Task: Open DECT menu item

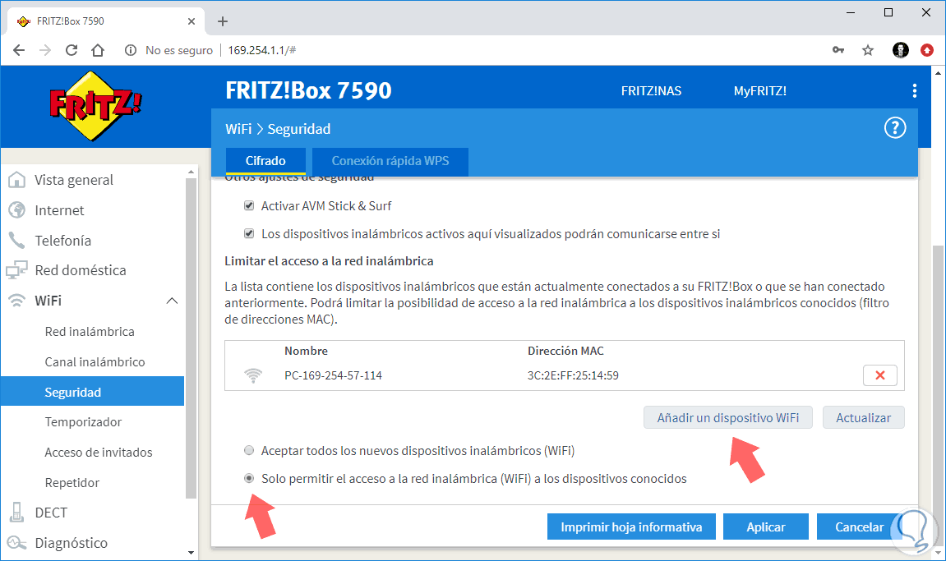Action: click(51, 513)
